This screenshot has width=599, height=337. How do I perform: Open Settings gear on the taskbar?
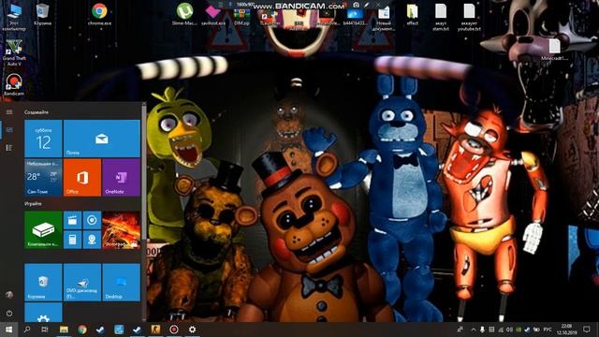click(x=192, y=330)
